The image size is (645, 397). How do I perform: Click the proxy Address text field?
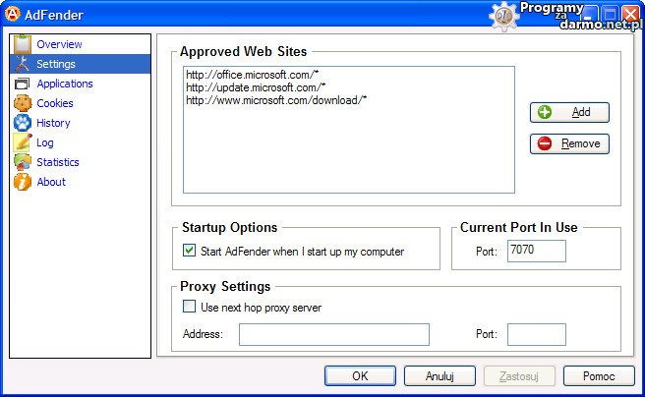click(x=333, y=334)
